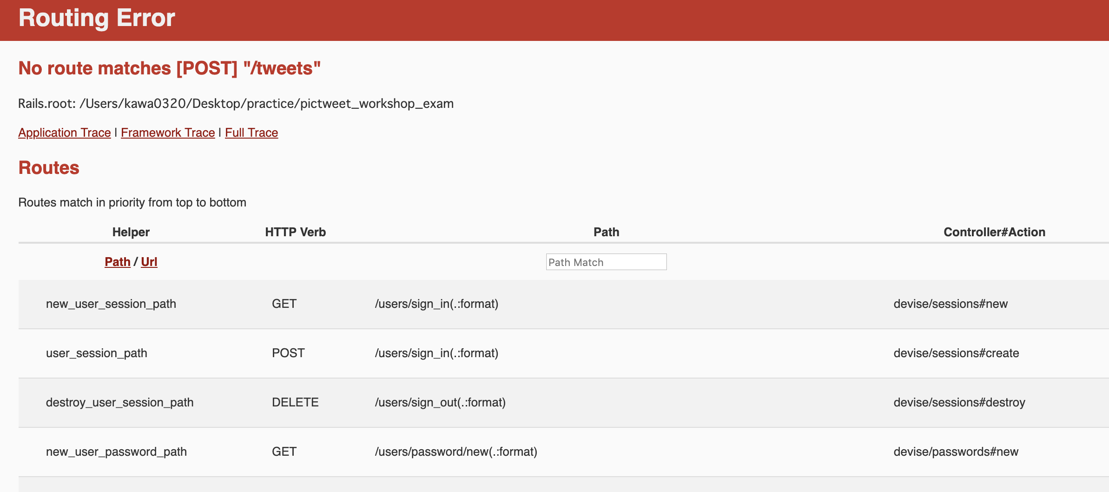Select the /users/password/new(.:format) path entry

(455, 452)
